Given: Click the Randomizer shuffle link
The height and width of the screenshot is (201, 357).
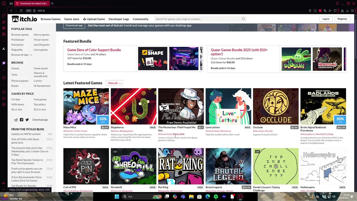Looking at the screenshot, I should pos(42,86).
